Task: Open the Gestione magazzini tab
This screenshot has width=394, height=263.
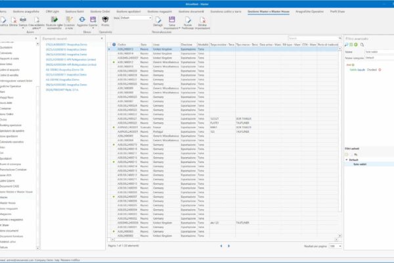Action: (160, 12)
